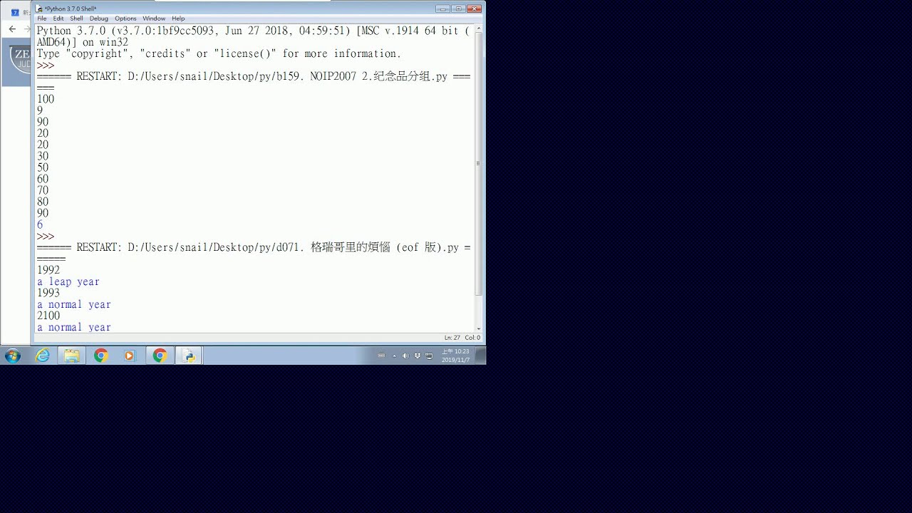Open the Help menu
This screenshot has width=912, height=513.
[x=178, y=19]
